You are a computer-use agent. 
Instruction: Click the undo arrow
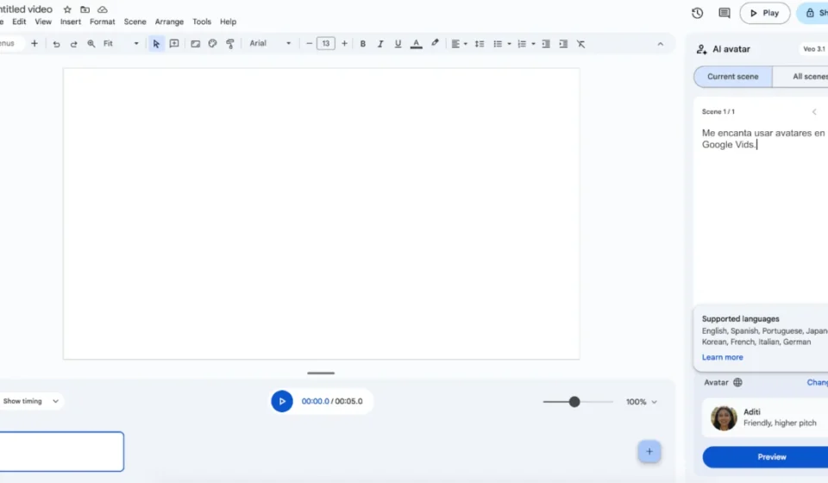point(57,44)
